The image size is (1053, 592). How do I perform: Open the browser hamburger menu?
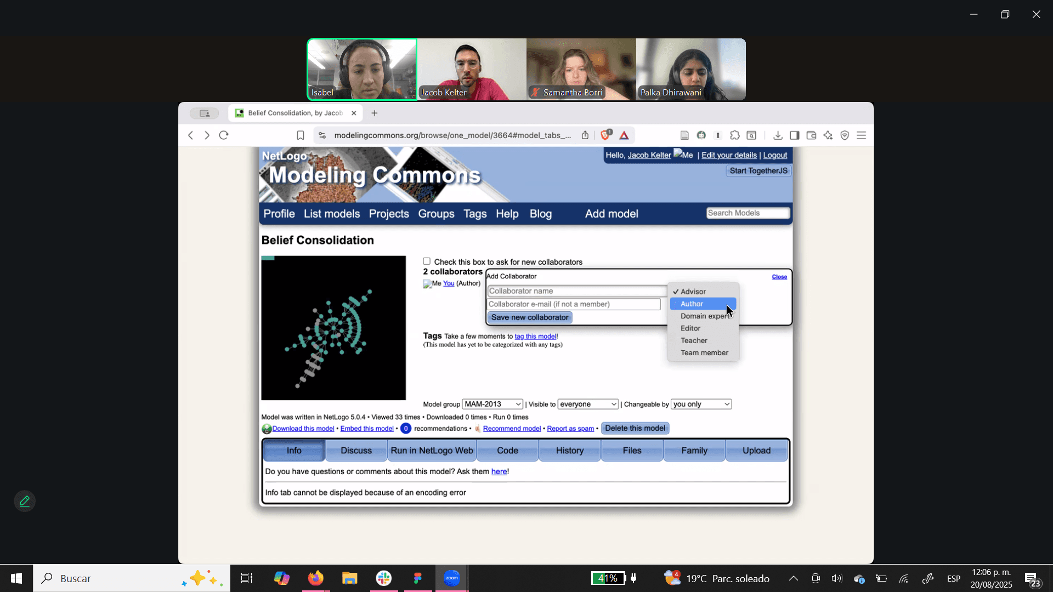(862, 135)
